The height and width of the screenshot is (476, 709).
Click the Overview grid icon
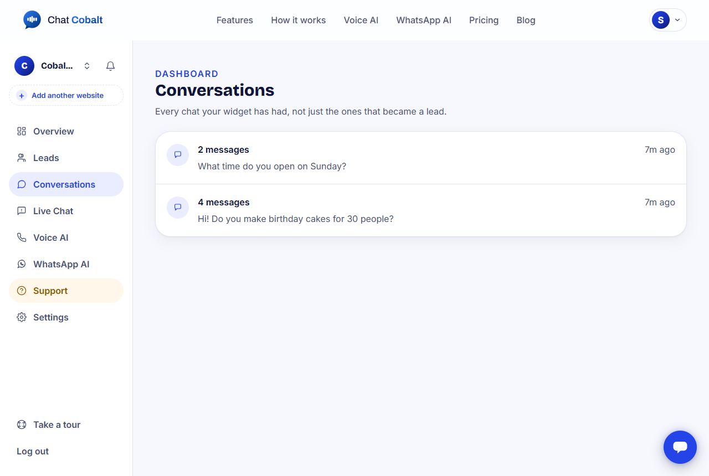click(x=22, y=131)
